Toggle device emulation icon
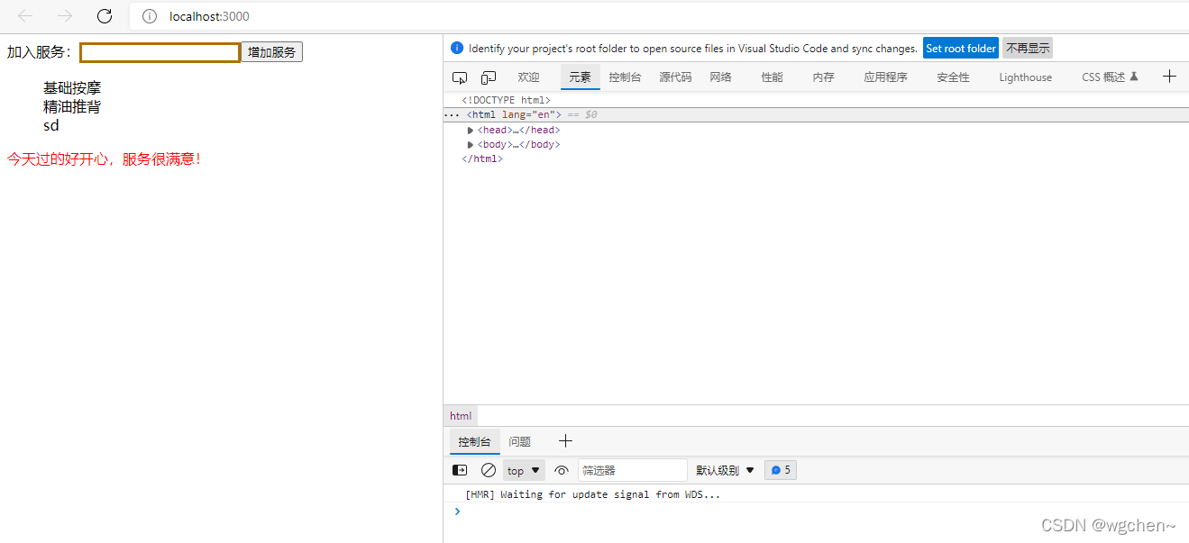Image resolution: width=1189 pixels, height=543 pixels. [x=489, y=77]
